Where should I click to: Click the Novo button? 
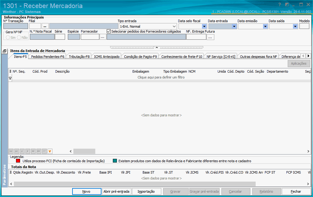pos(86,191)
